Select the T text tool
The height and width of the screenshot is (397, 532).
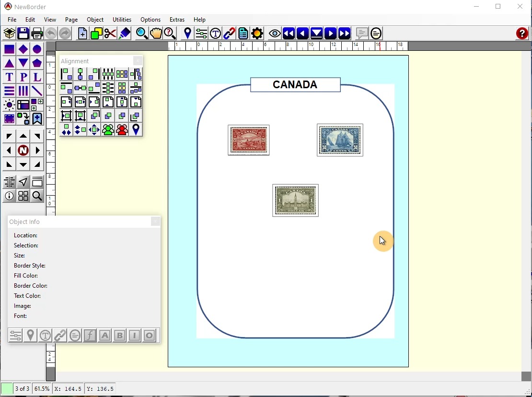click(9, 77)
